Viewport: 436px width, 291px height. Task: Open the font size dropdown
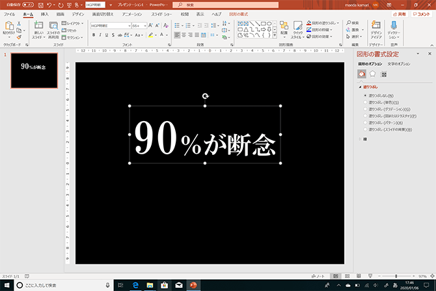pos(145,25)
